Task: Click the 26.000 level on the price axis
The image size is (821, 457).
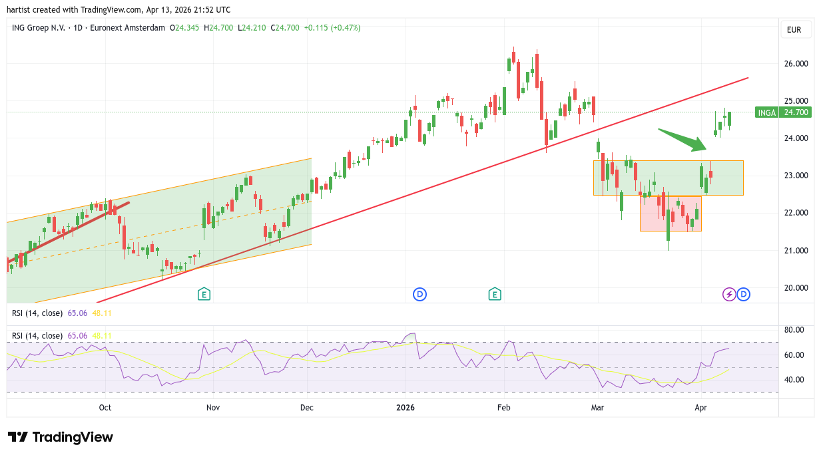Action: pyautogui.click(x=796, y=64)
